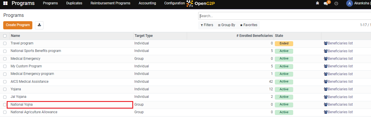Viewport: 371px width, 117px height.
Task: Click the bug debug tools icon
Action: [317, 3]
